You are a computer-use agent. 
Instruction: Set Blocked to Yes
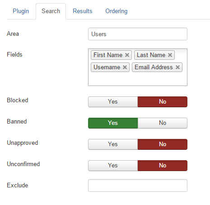[x=113, y=102]
